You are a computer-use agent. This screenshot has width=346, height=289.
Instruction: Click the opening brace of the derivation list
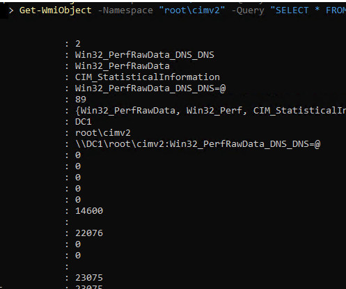(x=78, y=111)
